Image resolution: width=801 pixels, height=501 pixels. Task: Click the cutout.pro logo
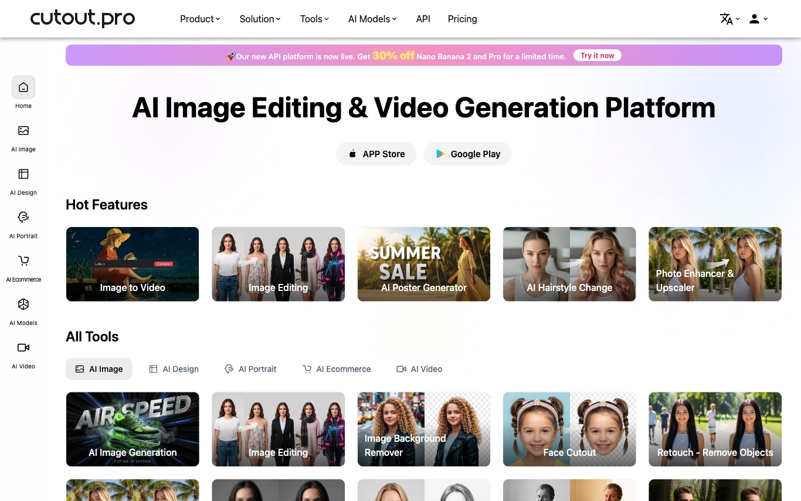click(83, 19)
